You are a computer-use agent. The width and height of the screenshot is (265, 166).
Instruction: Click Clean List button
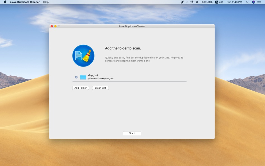coord(100,88)
